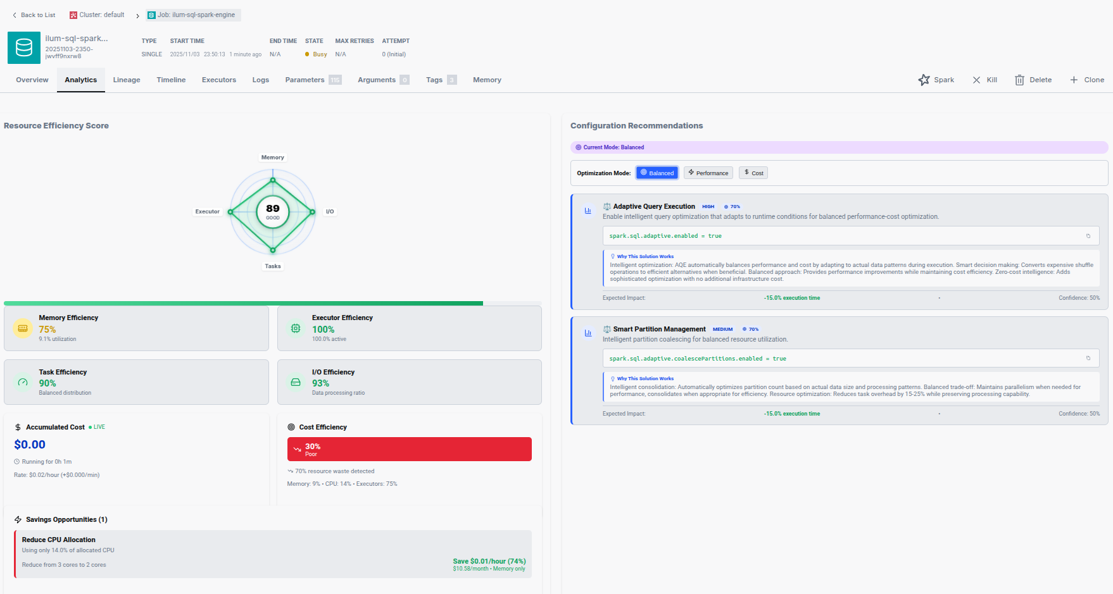Switch optimization mode to Cost
The height and width of the screenshot is (594, 1113).
click(753, 173)
